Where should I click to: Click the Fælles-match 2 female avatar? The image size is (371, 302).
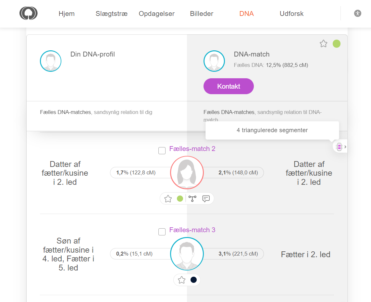pos(187,172)
